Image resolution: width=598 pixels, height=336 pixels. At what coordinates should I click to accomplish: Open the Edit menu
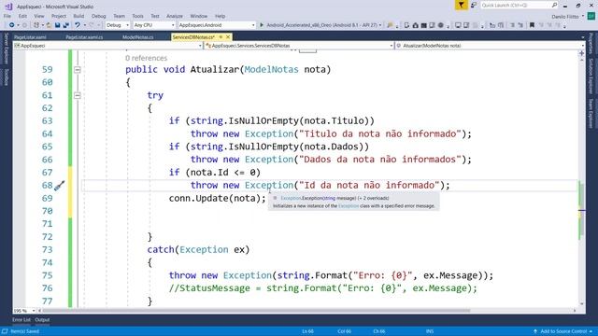pos(22,16)
